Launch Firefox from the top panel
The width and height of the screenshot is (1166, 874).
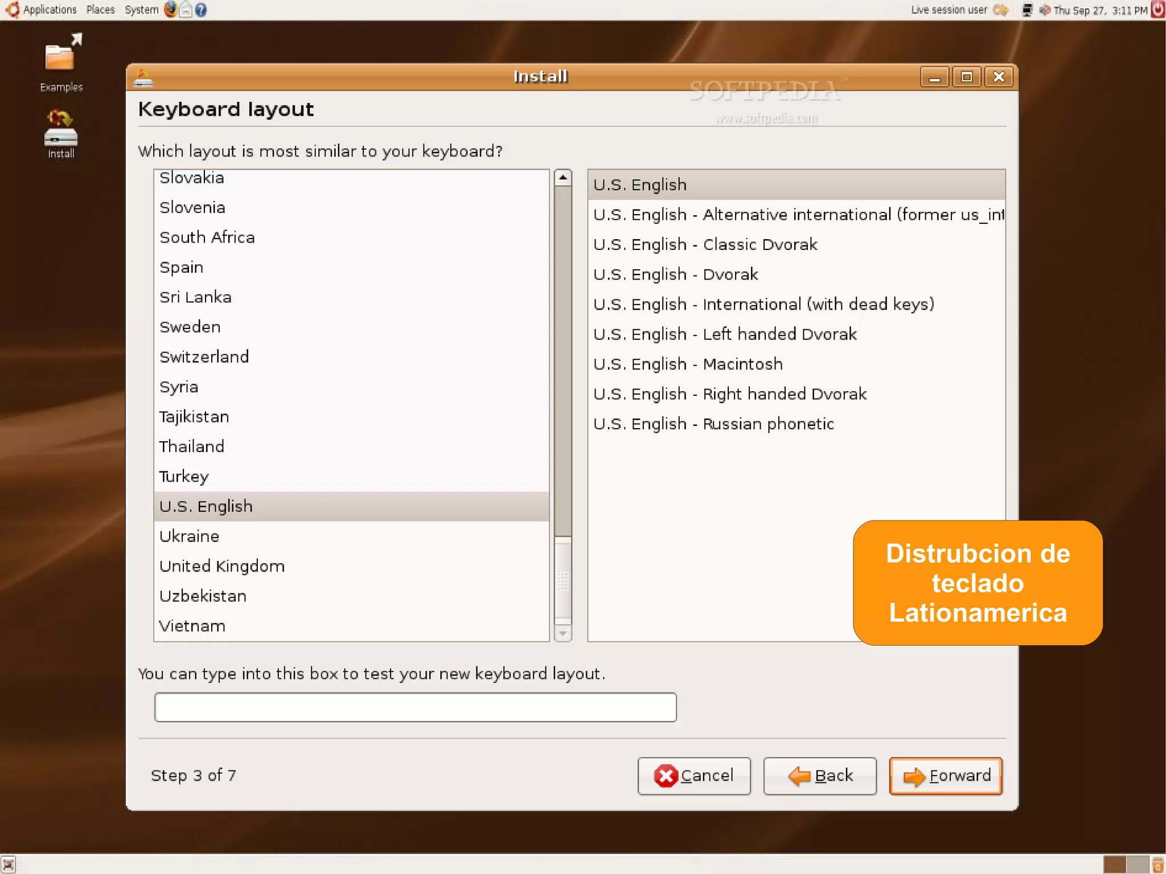[x=170, y=10]
